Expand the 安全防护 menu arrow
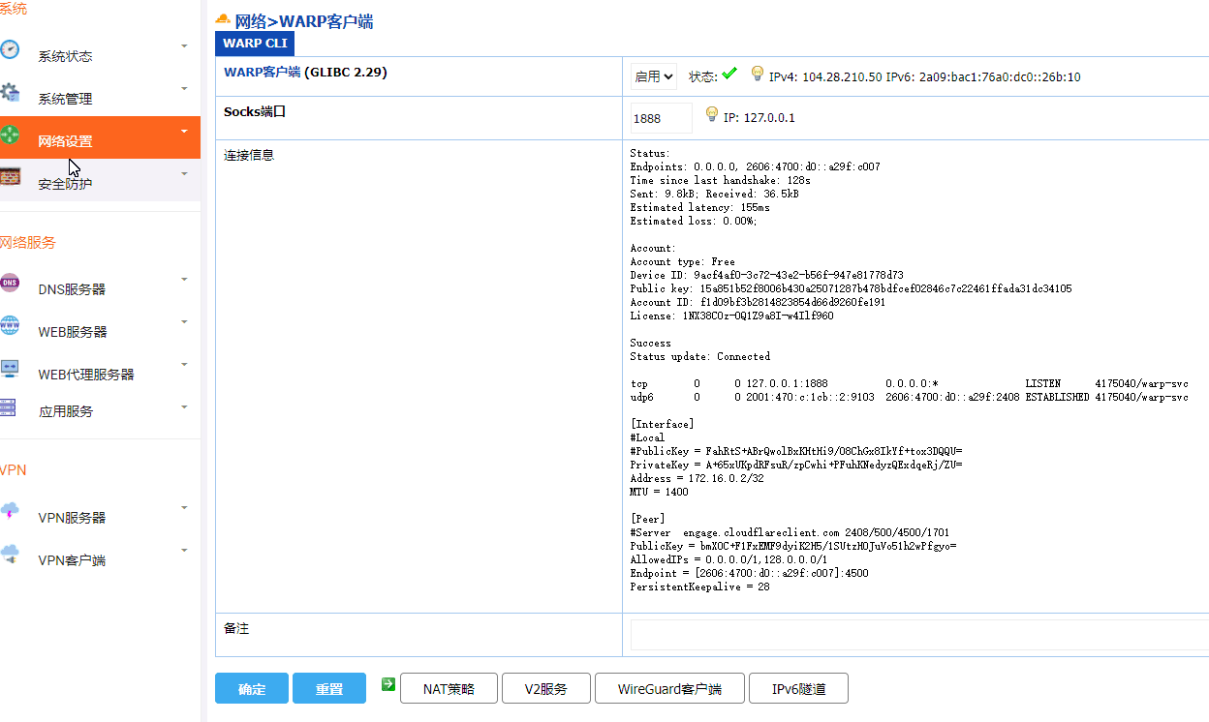This screenshot has width=1209, height=722. click(x=184, y=174)
